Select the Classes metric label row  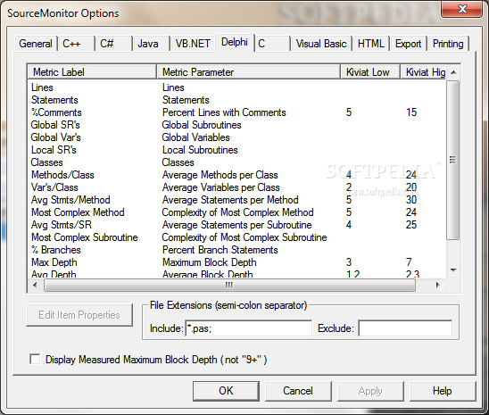click(46, 162)
